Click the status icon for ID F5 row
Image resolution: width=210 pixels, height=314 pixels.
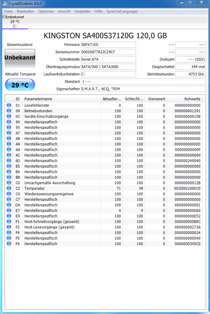pos(9,238)
